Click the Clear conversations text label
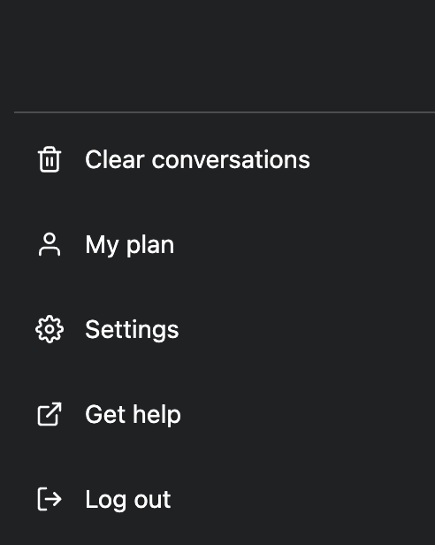 point(197,159)
